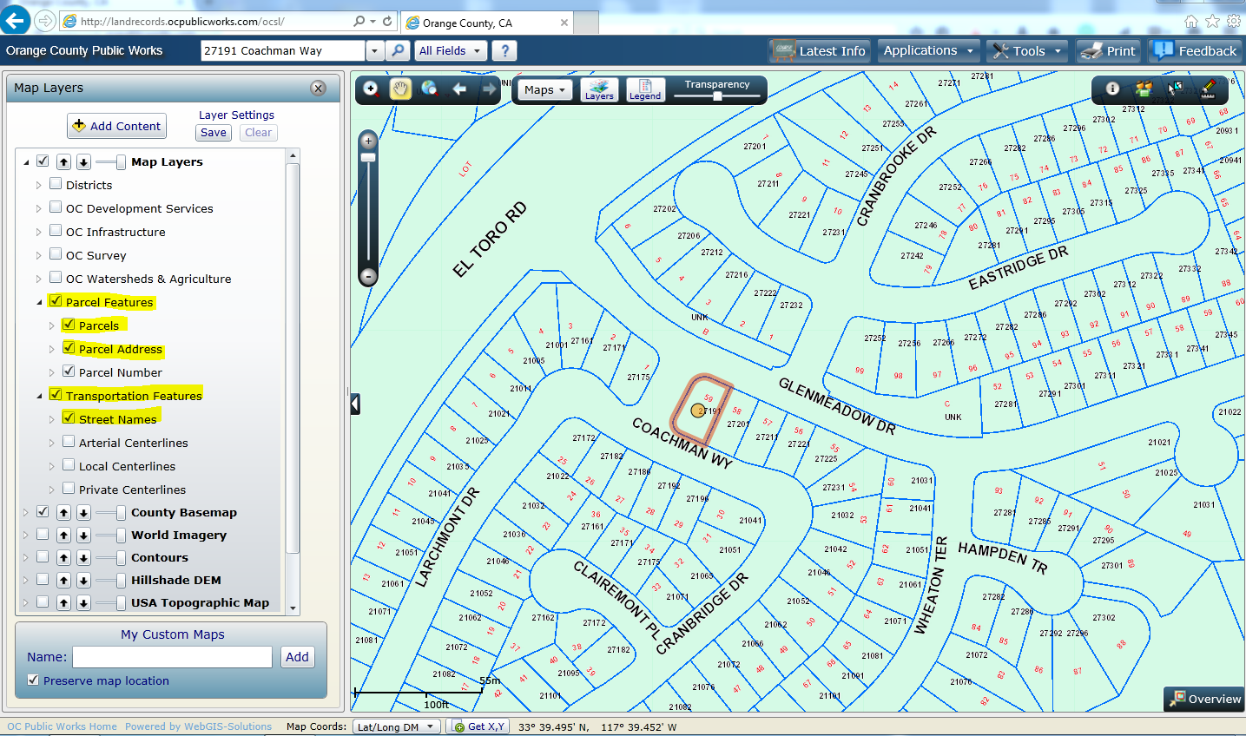Open the Layers panel icon

599,89
